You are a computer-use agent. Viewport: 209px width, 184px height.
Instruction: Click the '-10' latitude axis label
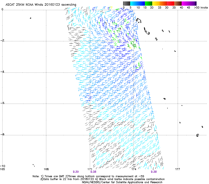(3, 166)
